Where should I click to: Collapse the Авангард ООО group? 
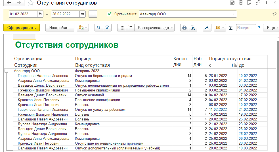coord(6,71)
